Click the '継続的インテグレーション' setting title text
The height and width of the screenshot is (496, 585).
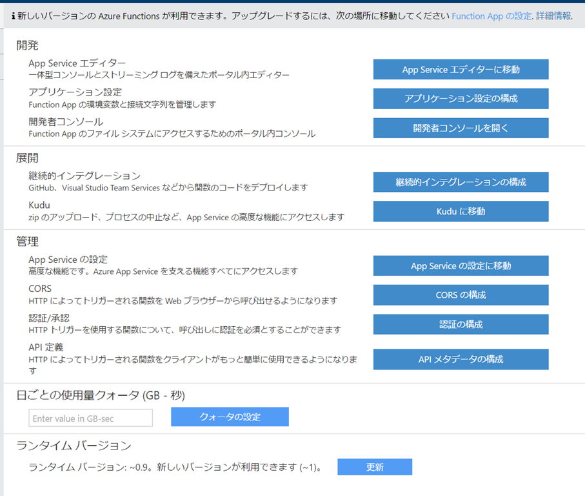(x=84, y=176)
